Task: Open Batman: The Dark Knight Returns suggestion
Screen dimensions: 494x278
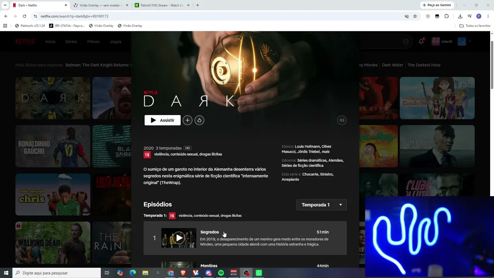Action: coord(98,65)
